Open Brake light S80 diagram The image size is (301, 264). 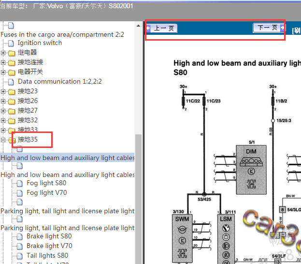coord(49,236)
